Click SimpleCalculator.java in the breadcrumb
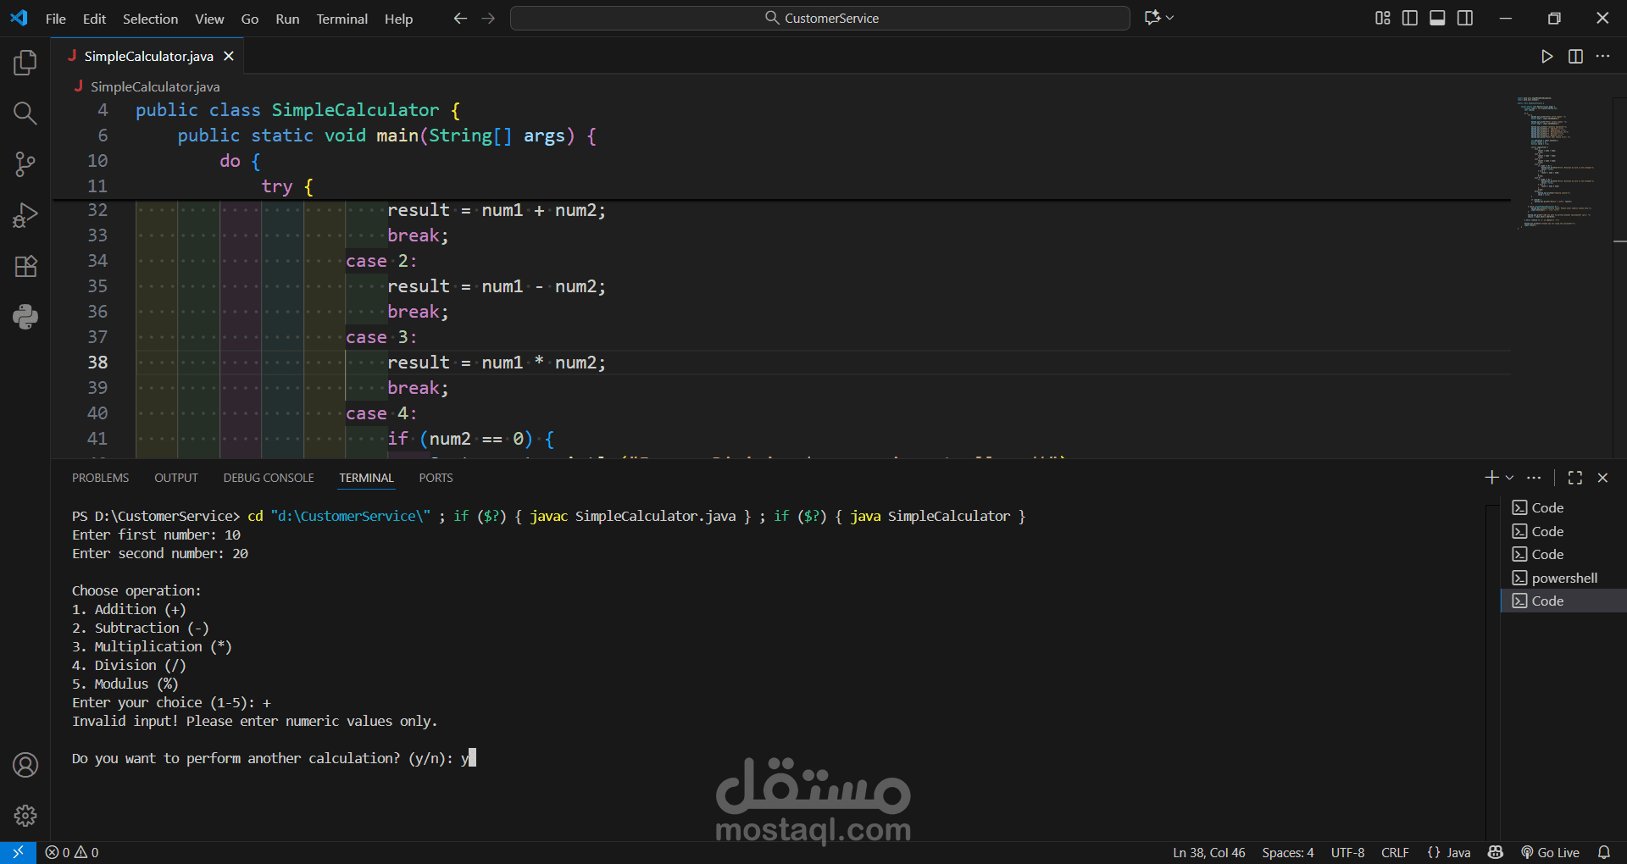Image resolution: width=1627 pixels, height=864 pixels. [155, 86]
